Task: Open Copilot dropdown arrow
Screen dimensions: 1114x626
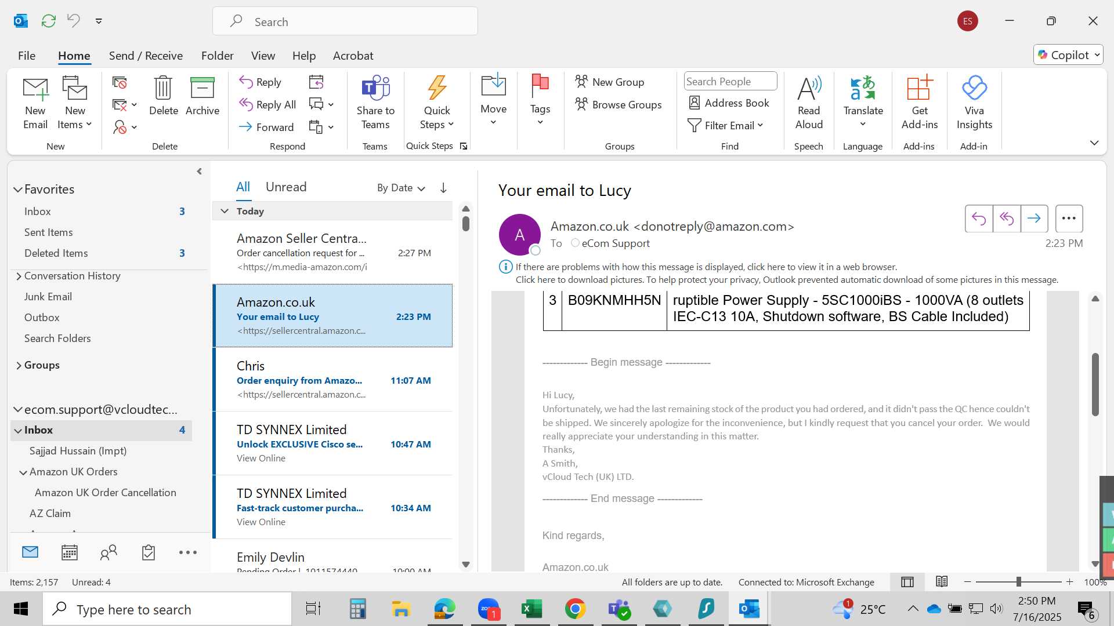Action: pyautogui.click(x=1097, y=55)
